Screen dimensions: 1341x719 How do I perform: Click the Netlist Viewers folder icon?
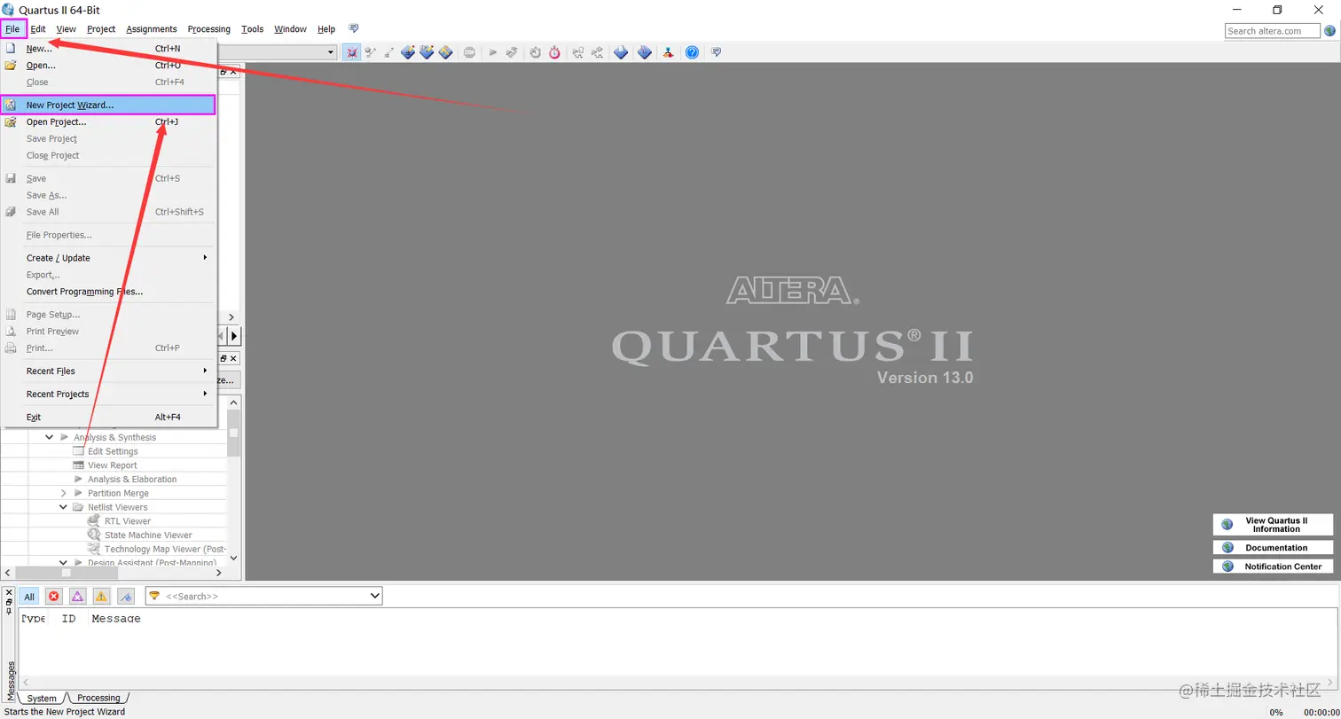[x=78, y=507]
